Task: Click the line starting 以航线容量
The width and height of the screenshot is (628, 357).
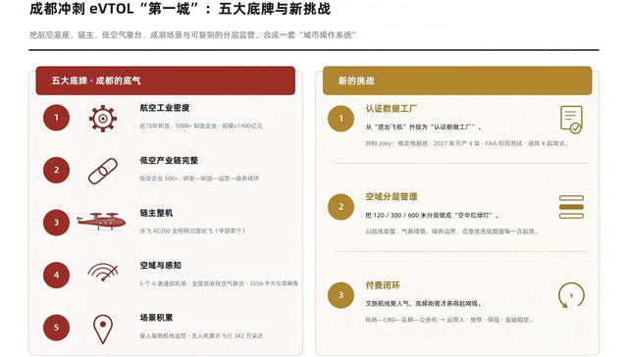Action: 451,231
